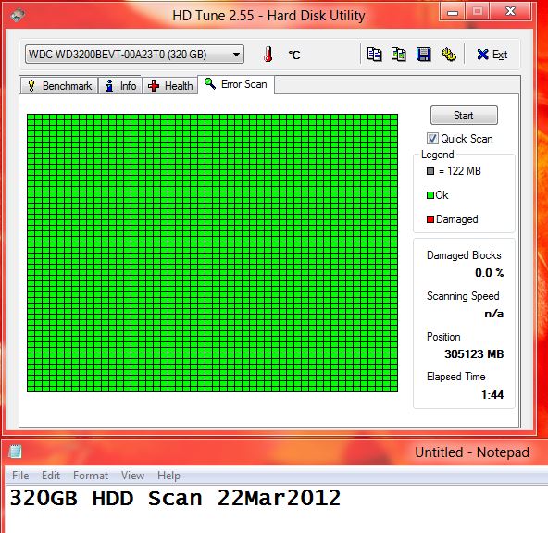
Task: Uncheck the Quick Scan checkbox
Action: [x=432, y=138]
